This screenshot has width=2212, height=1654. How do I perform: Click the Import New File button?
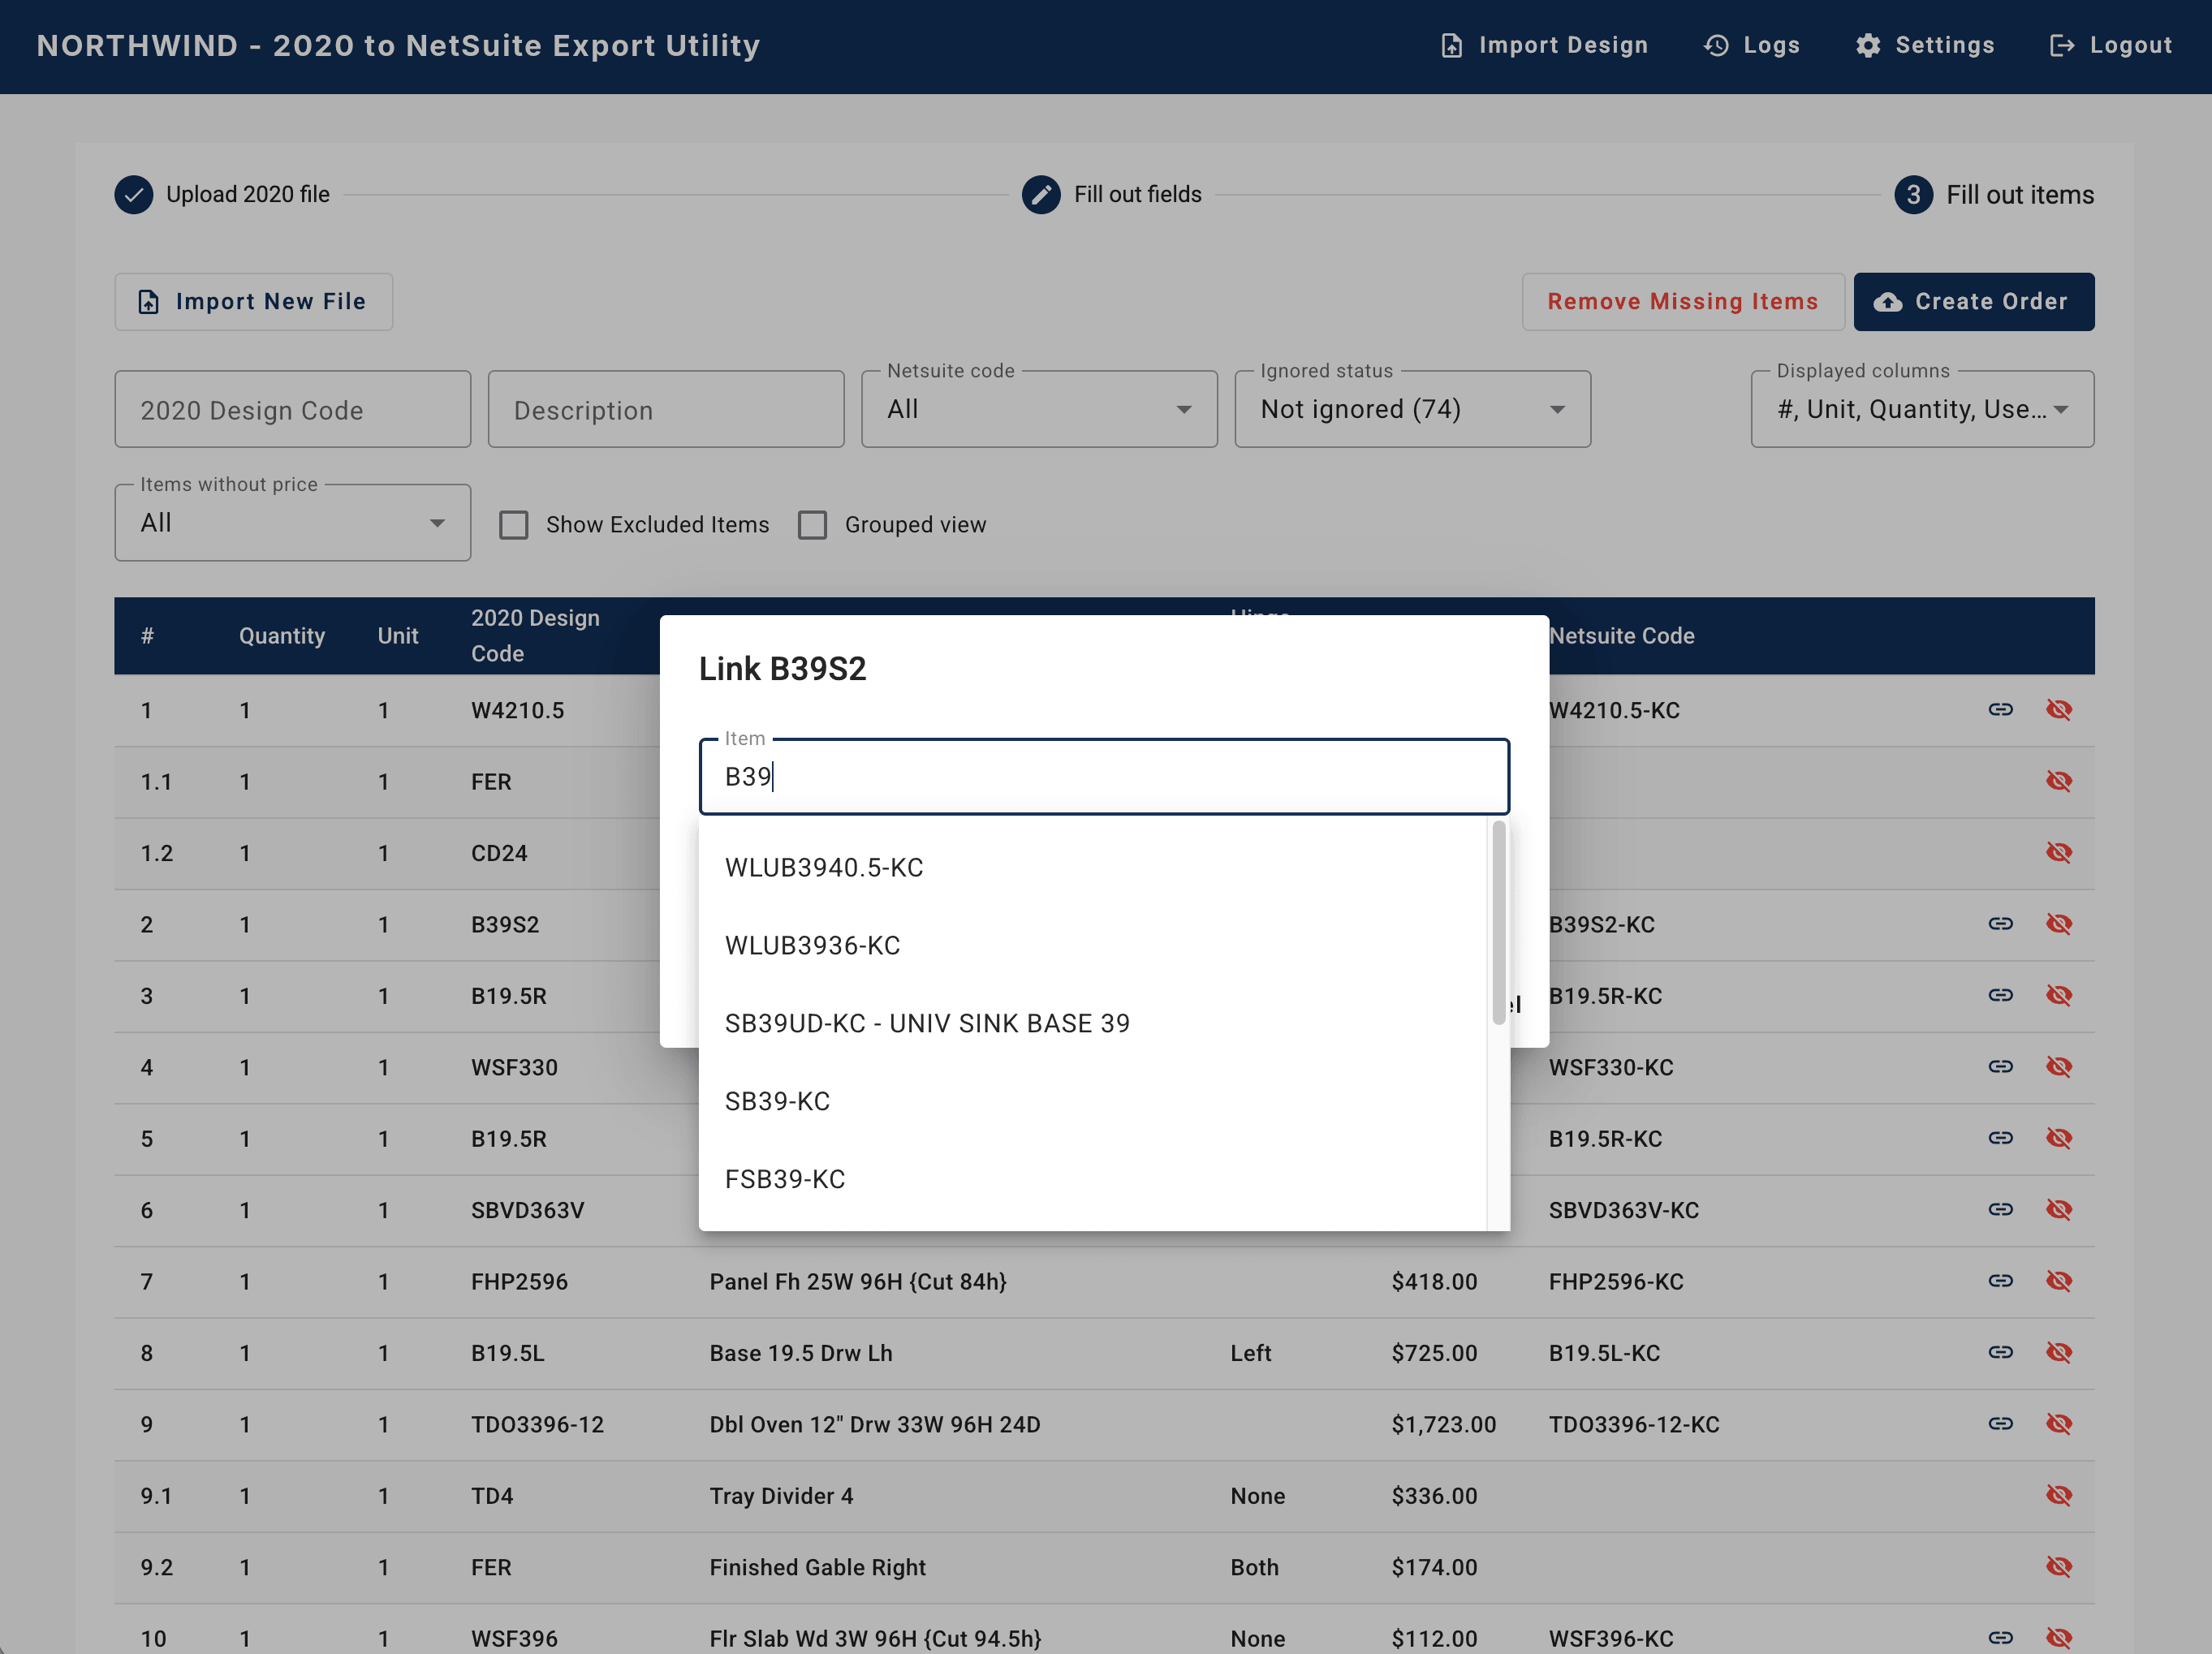253,301
